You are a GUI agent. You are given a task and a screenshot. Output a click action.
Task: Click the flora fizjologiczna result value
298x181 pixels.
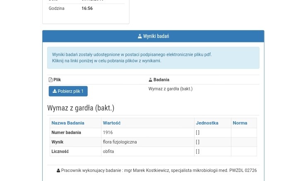(x=120, y=142)
